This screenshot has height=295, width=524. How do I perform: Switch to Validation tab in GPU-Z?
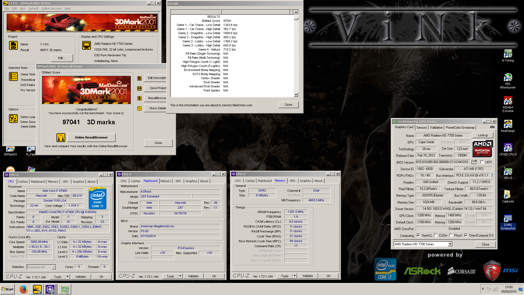tap(436, 128)
